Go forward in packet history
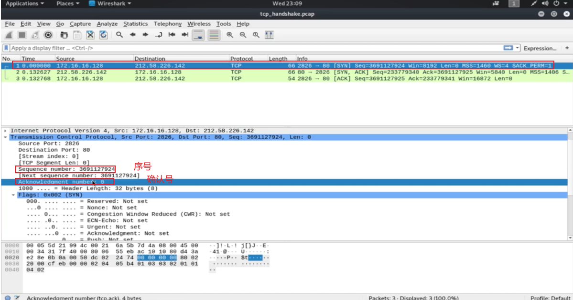Screen dimensions: 573x300 (145, 35)
